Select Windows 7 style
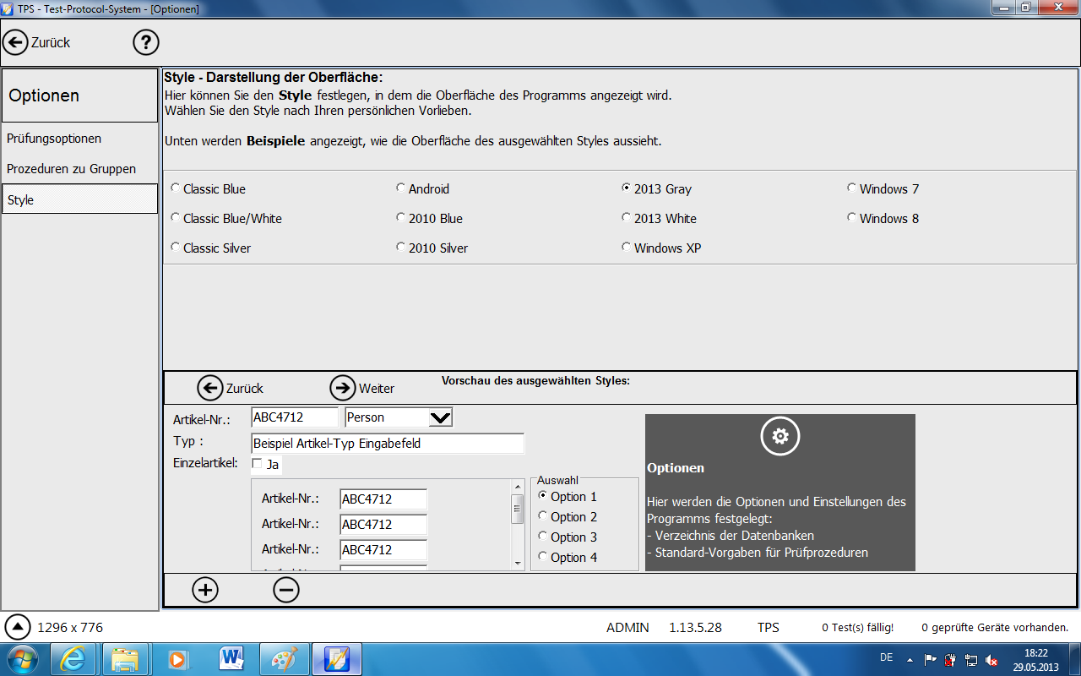The height and width of the screenshot is (676, 1081). tap(883, 188)
